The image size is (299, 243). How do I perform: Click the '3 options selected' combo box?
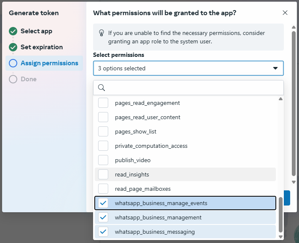(x=181, y=68)
